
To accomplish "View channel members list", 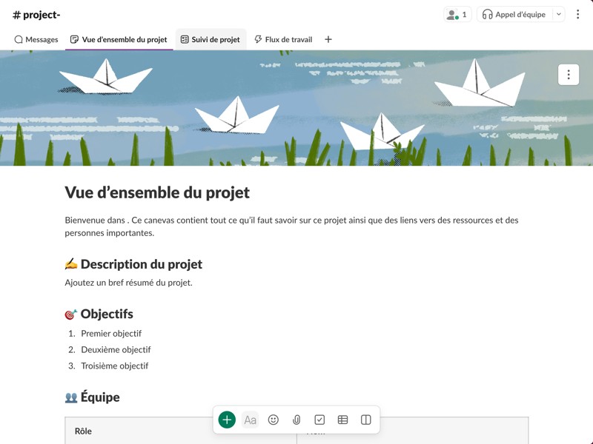I will click(457, 14).
